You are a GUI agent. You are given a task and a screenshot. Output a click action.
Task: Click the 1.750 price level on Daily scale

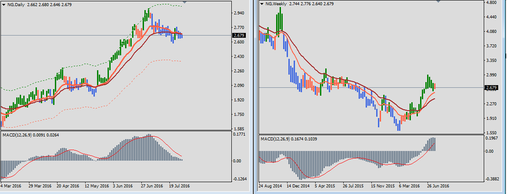tap(240, 115)
